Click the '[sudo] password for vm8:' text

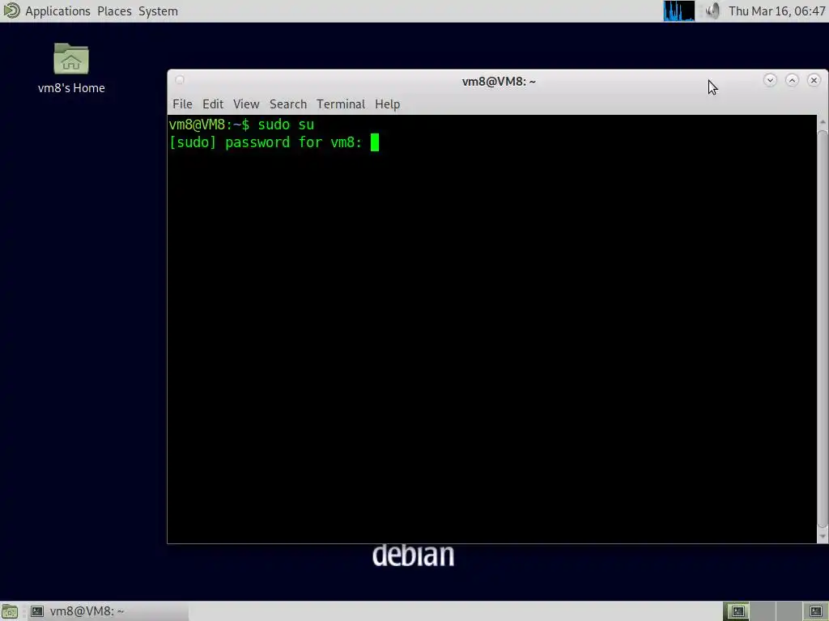[266, 142]
